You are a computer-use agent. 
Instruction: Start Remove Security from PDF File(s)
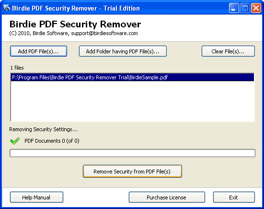(x=132, y=172)
